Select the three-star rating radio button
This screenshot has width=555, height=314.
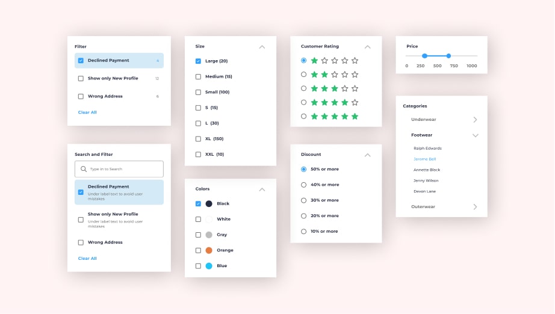tap(304, 88)
